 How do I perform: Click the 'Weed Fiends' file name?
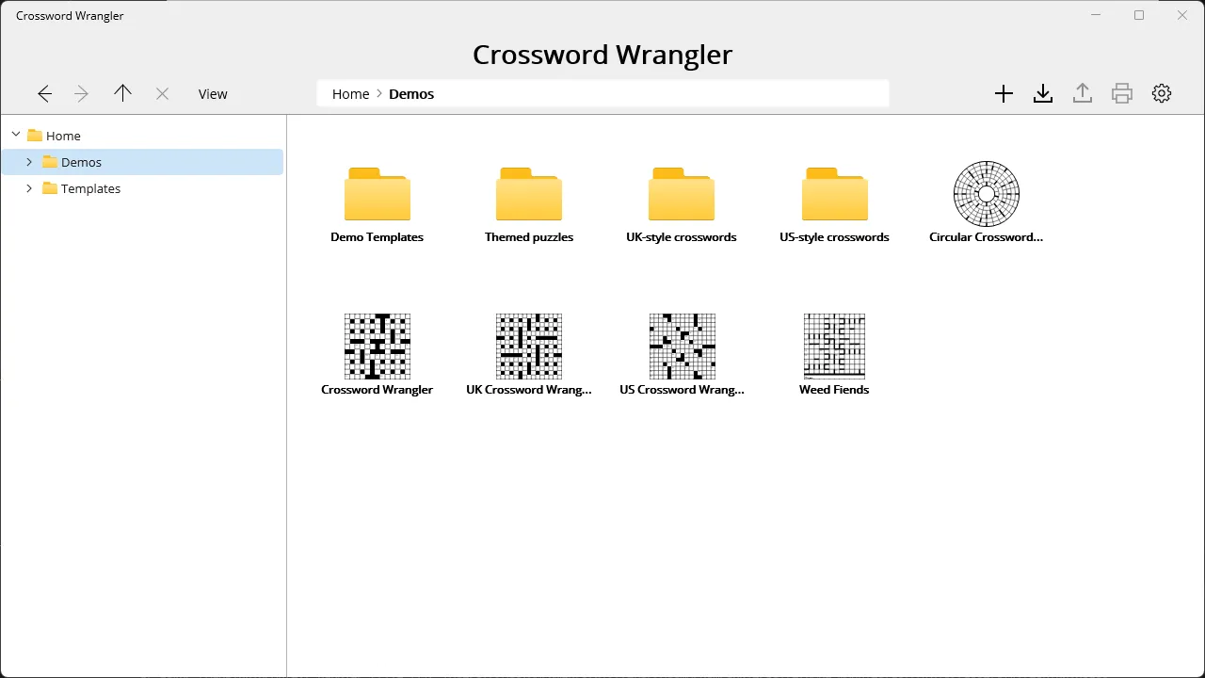(834, 390)
